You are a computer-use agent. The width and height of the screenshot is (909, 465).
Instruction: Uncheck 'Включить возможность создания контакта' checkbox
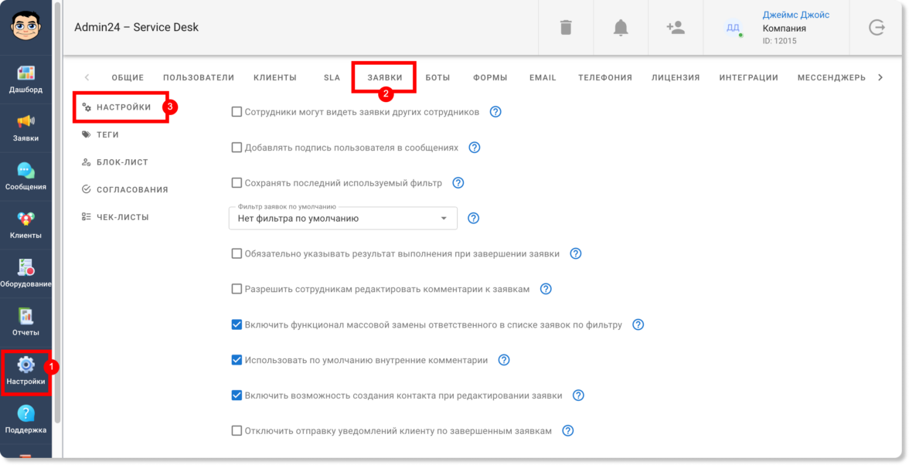[x=237, y=395]
